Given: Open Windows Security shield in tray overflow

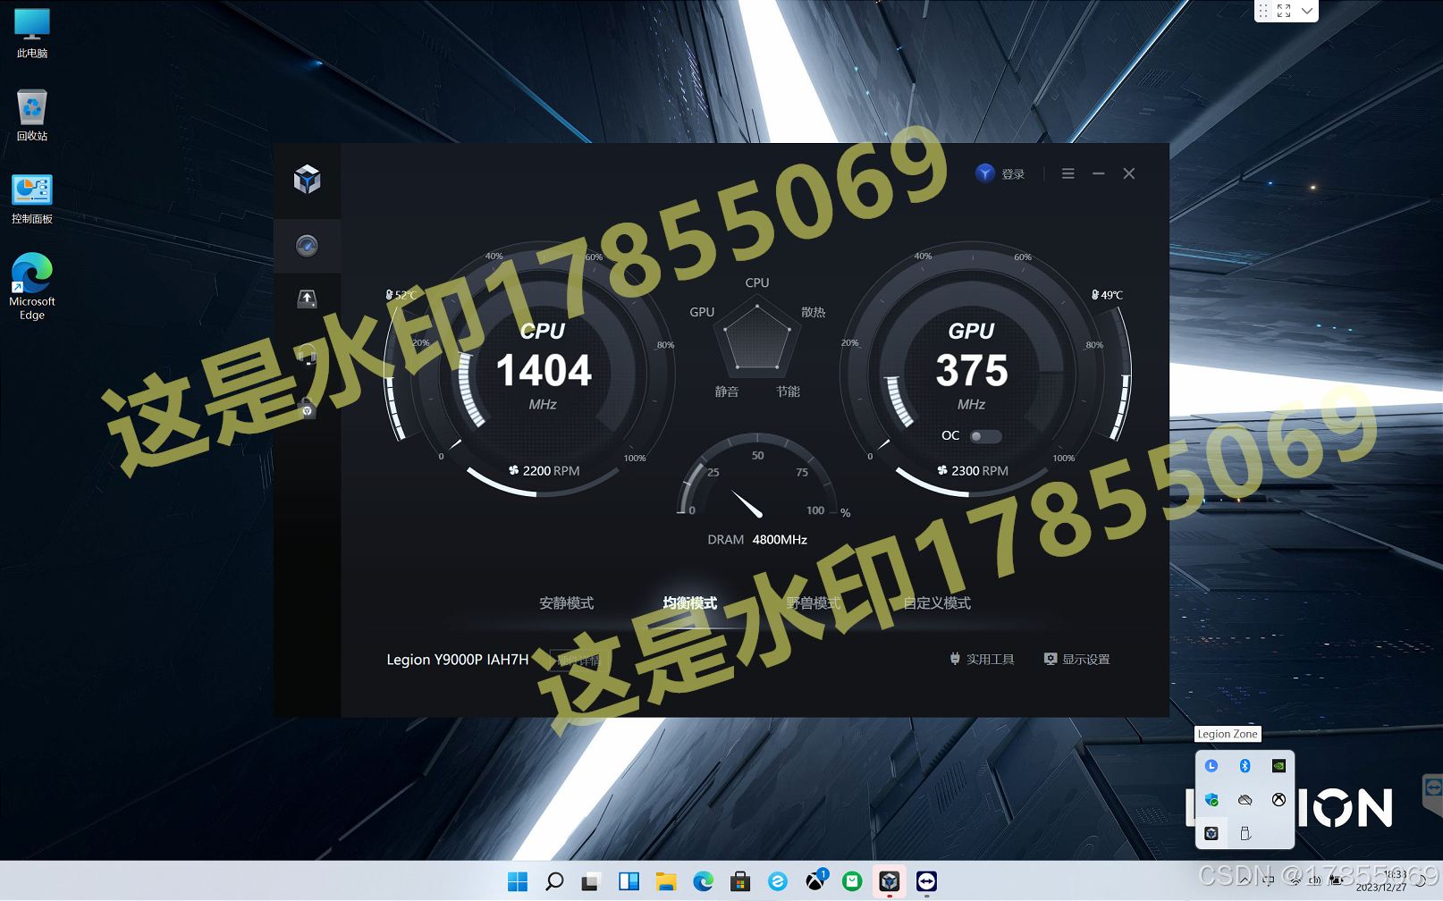Looking at the screenshot, I should [x=1211, y=800].
